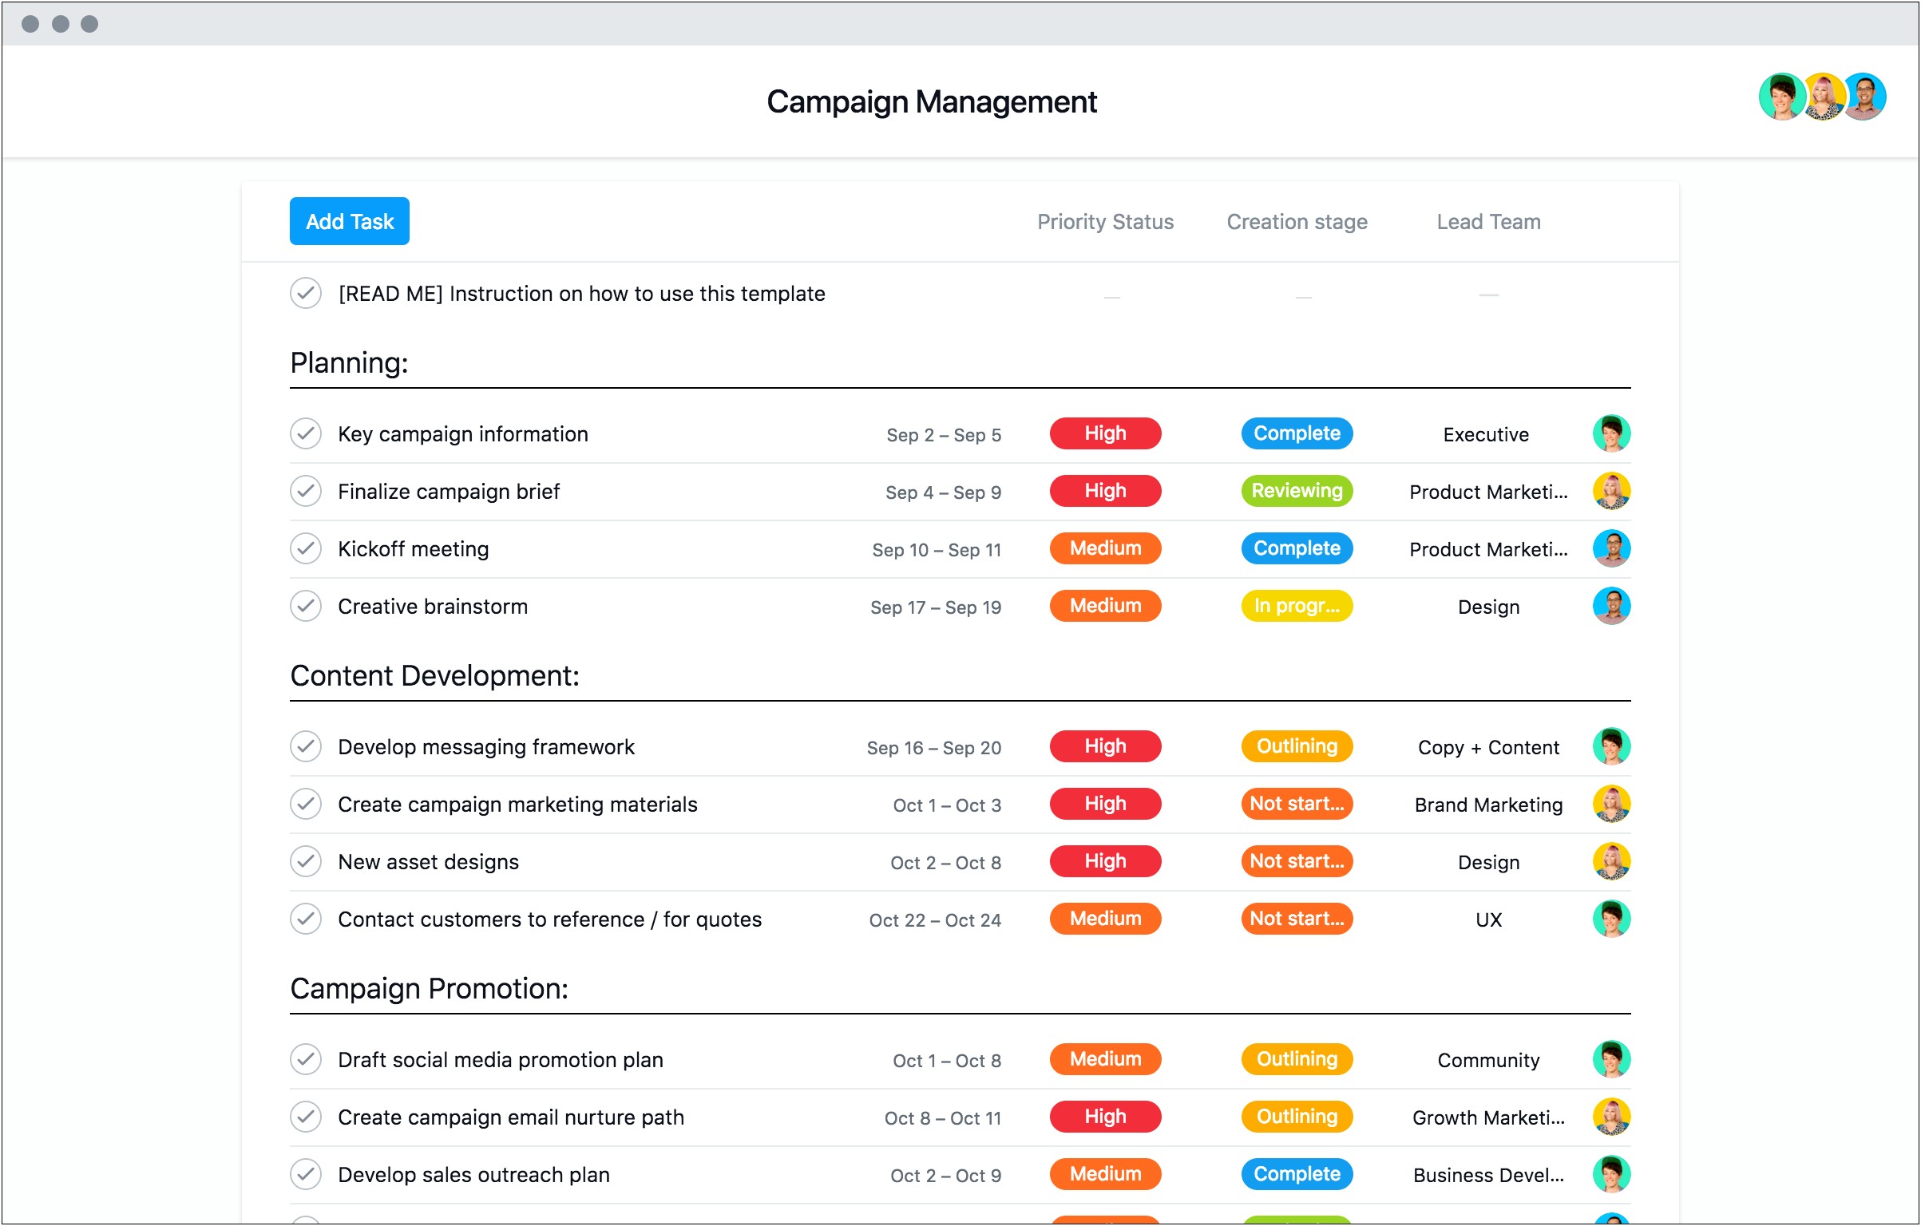Toggle the checkbox on 'Develop messaging framework' task
Viewport: 1921px width, 1226px height.
[x=305, y=745]
